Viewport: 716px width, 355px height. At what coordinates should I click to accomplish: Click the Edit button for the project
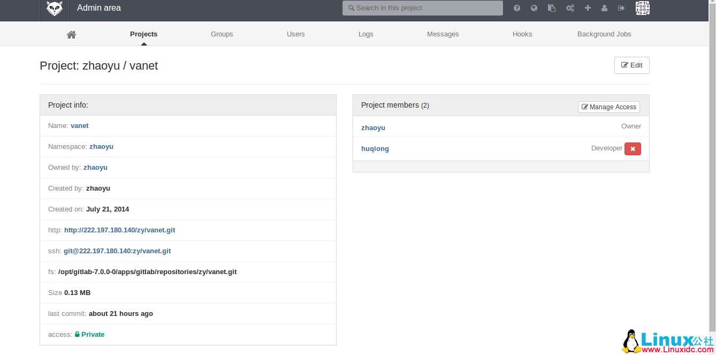(631, 65)
